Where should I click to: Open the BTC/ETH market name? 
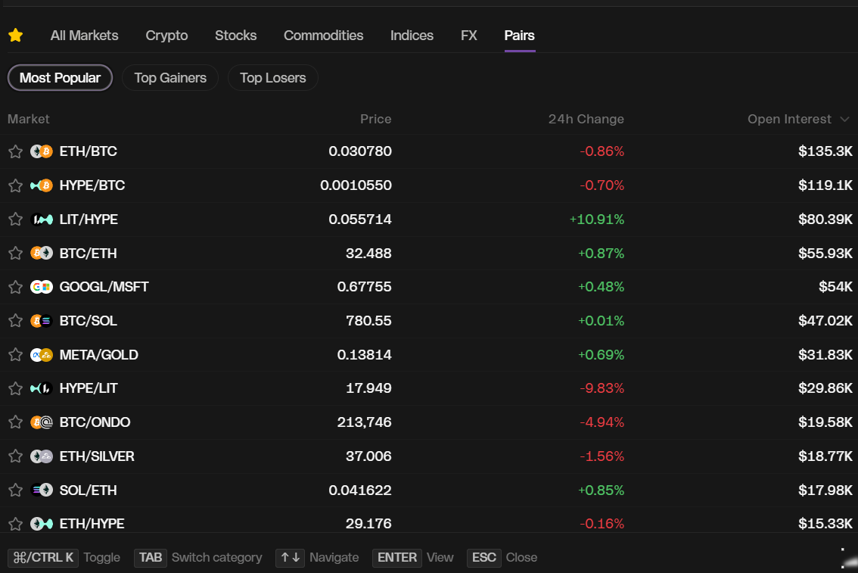[88, 254]
